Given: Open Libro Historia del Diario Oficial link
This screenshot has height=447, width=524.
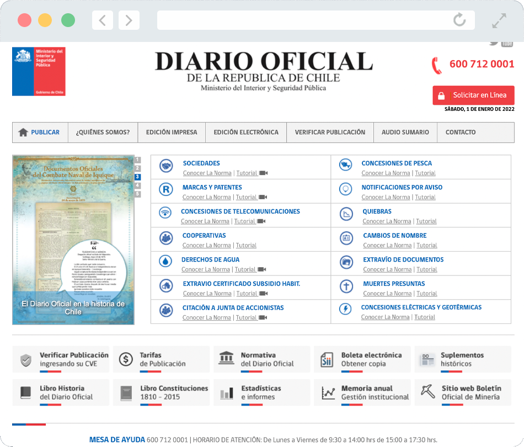Looking at the screenshot, I should click(x=61, y=392).
